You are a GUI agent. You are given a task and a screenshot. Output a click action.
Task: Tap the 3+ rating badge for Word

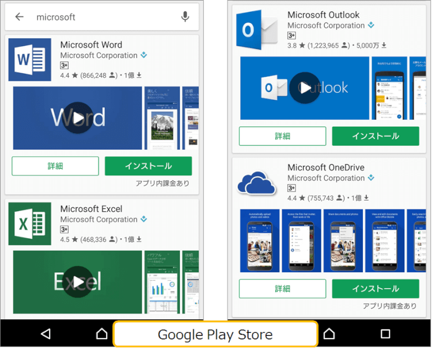click(64, 65)
